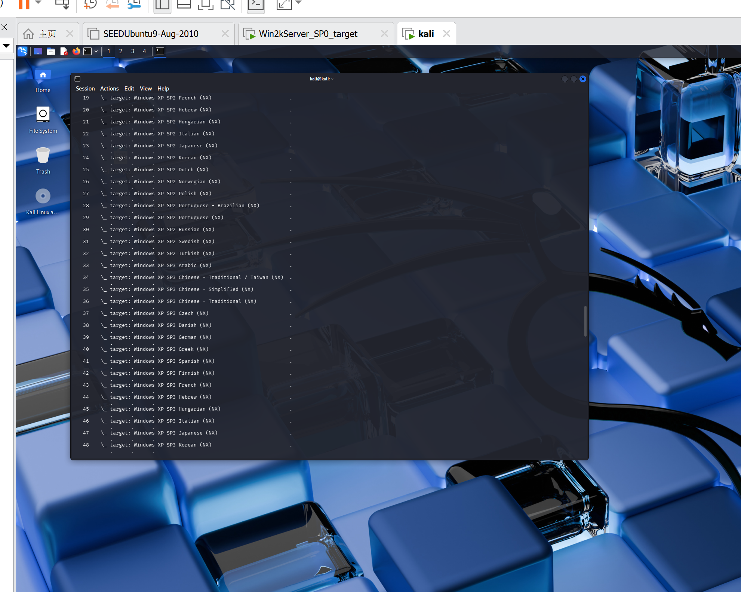This screenshot has height=592, width=741.
Task: Open the terminal's Actions menu
Action: (x=109, y=89)
